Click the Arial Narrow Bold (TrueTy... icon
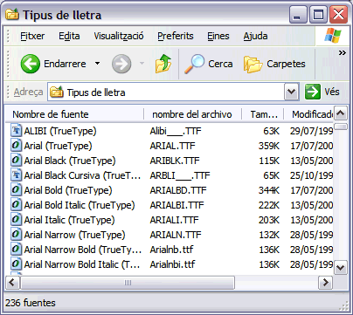Viewport: 353px width, 315px height. pyautogui.click(x=16, y=249)
